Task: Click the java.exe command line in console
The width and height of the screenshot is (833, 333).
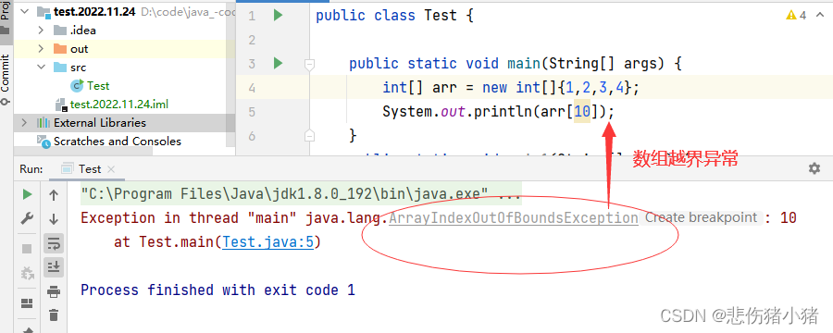Action: pyautogui.click(x=301, y=194)
